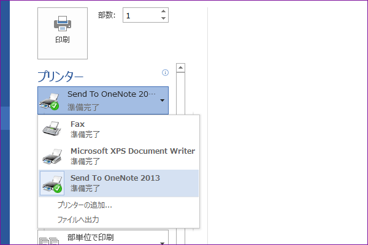368x245 pixels.
Task: Click the Fax machine icon
Action: [52, 129]
